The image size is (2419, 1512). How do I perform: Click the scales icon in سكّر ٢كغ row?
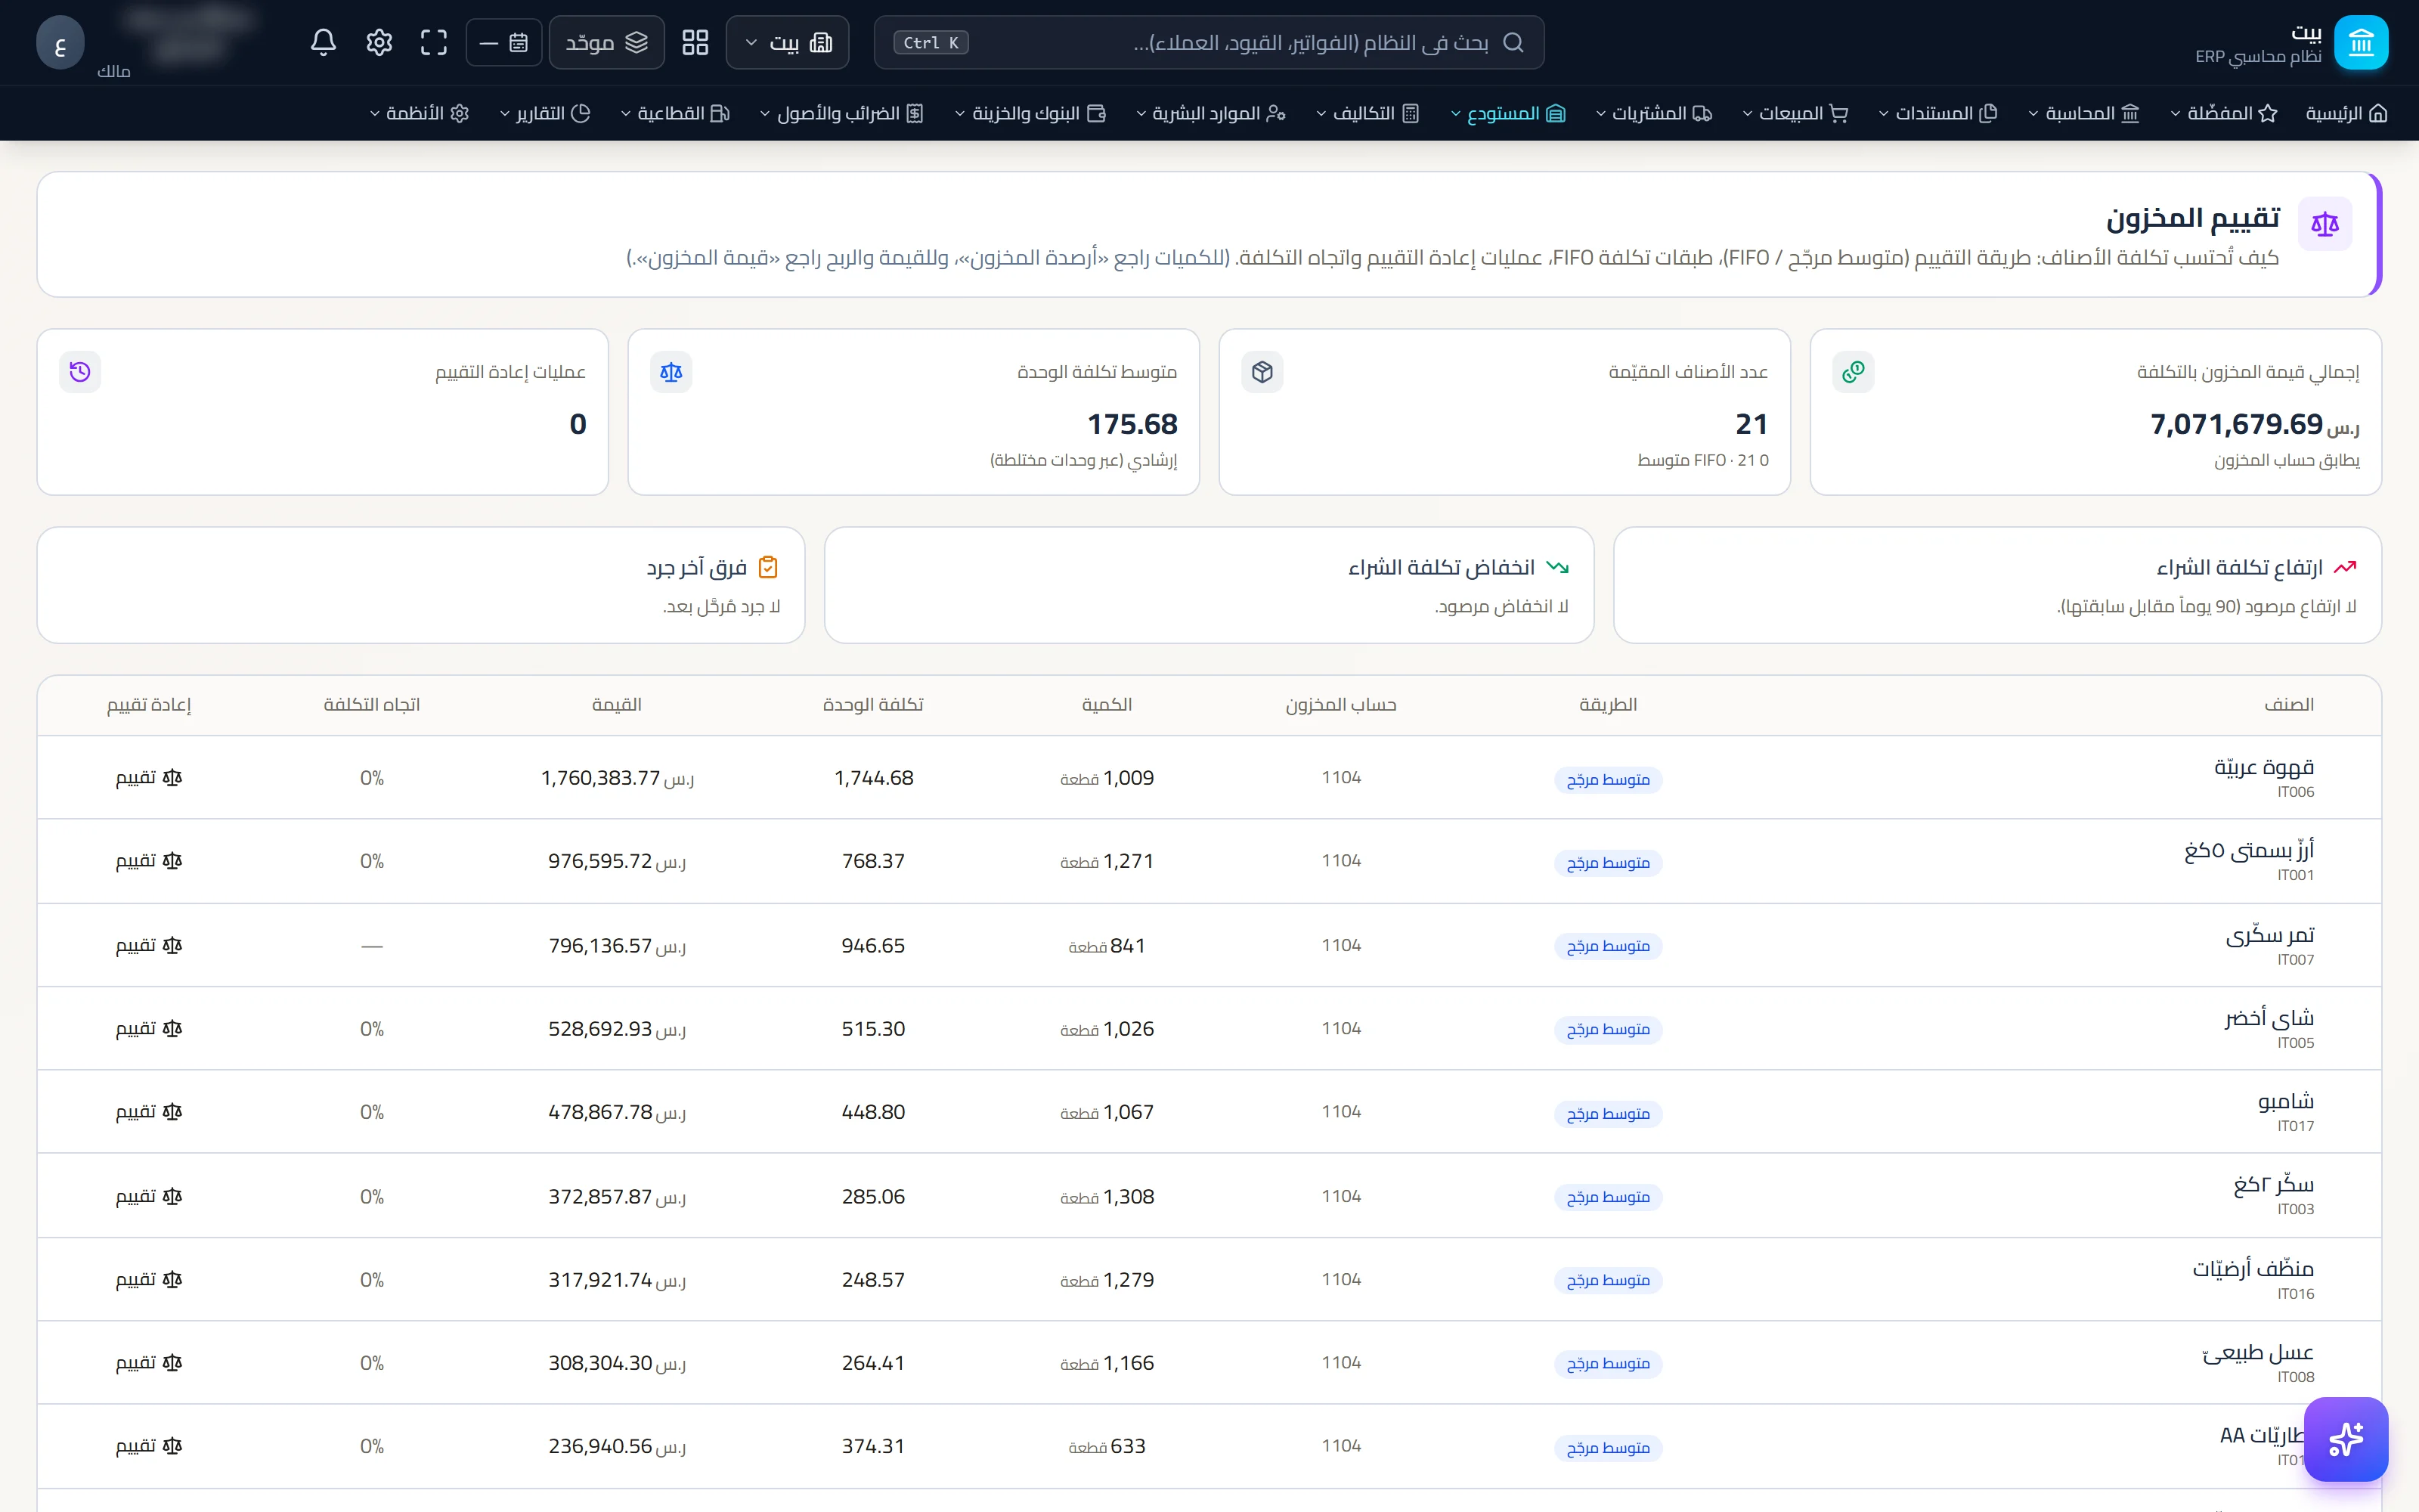(172, 1196)
